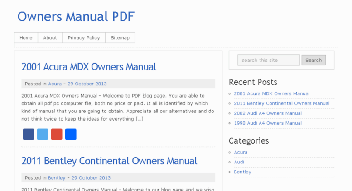This screenshot has height=191, width=352.
Task: Open the 2001 Acura MDX Owners Manual post heading
Action: click(89, 67)
